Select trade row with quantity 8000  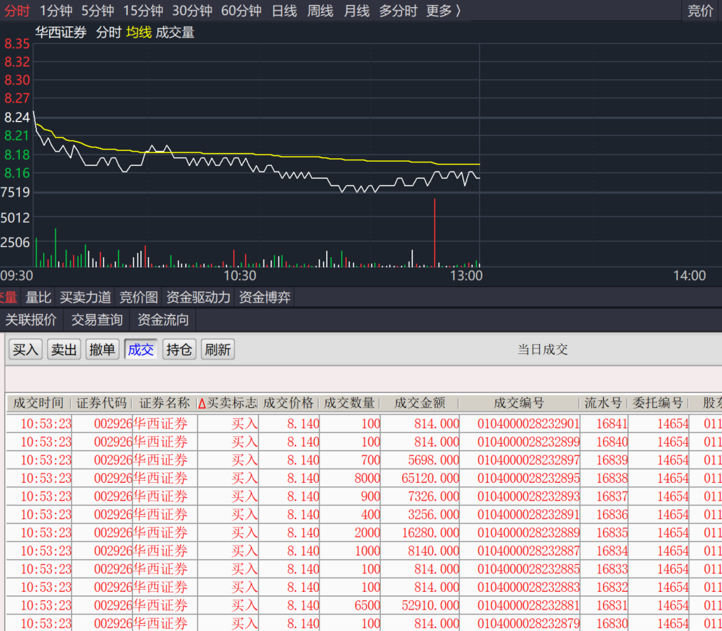(x=364, y=478)
